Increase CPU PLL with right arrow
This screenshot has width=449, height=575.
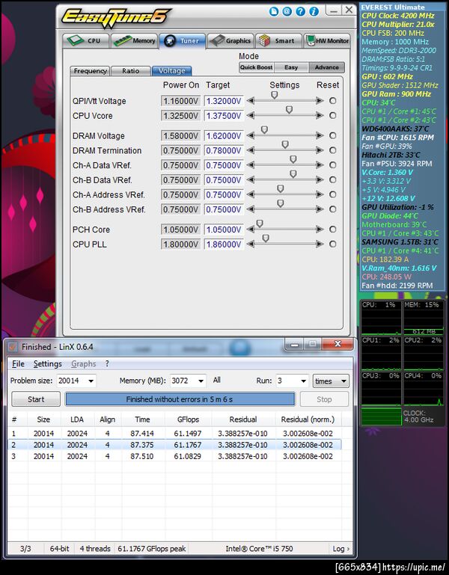(320, 245)
